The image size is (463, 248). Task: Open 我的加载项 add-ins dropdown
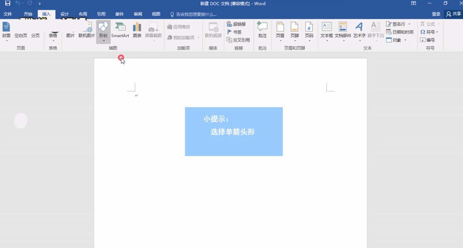pos(184,38)
